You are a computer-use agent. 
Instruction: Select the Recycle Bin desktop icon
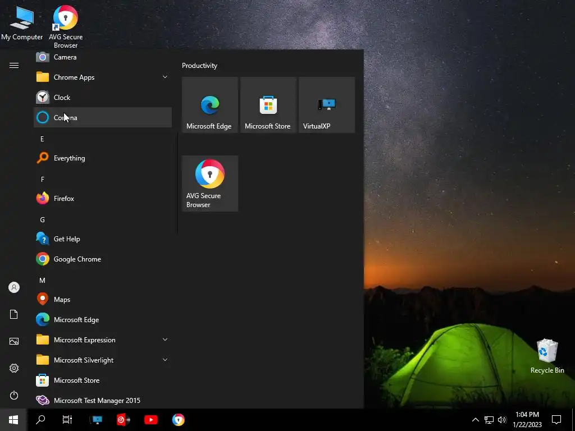547,356
